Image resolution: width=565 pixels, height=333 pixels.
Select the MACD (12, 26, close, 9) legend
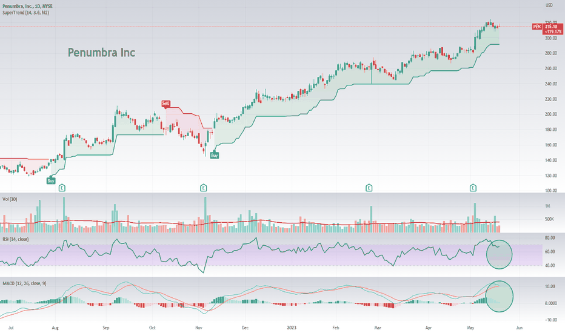(24, 283)
